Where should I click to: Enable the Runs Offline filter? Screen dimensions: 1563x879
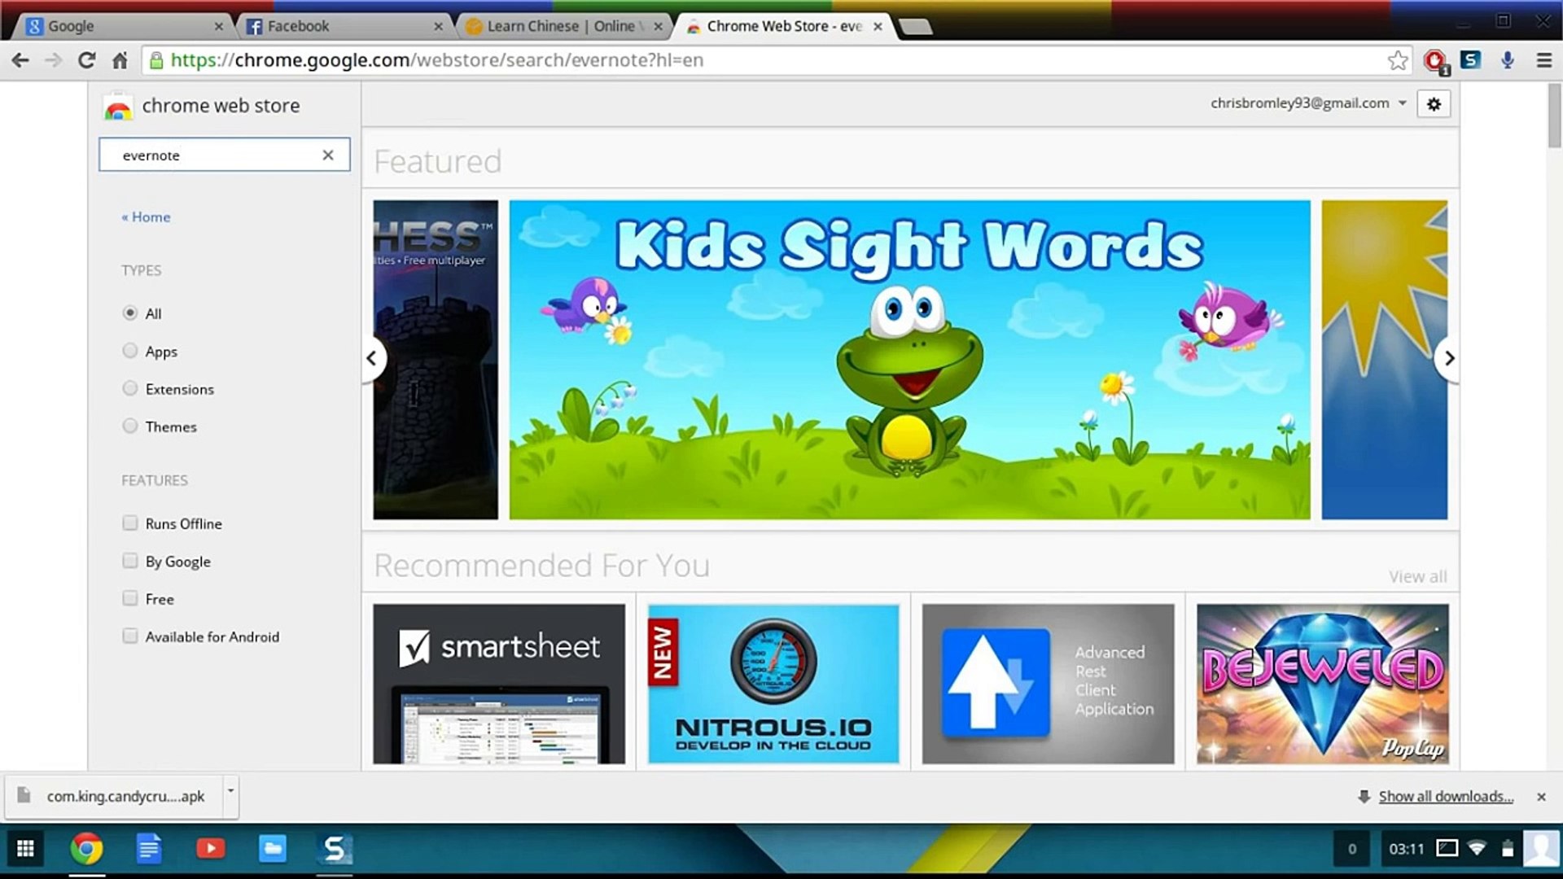pos(130,523)
